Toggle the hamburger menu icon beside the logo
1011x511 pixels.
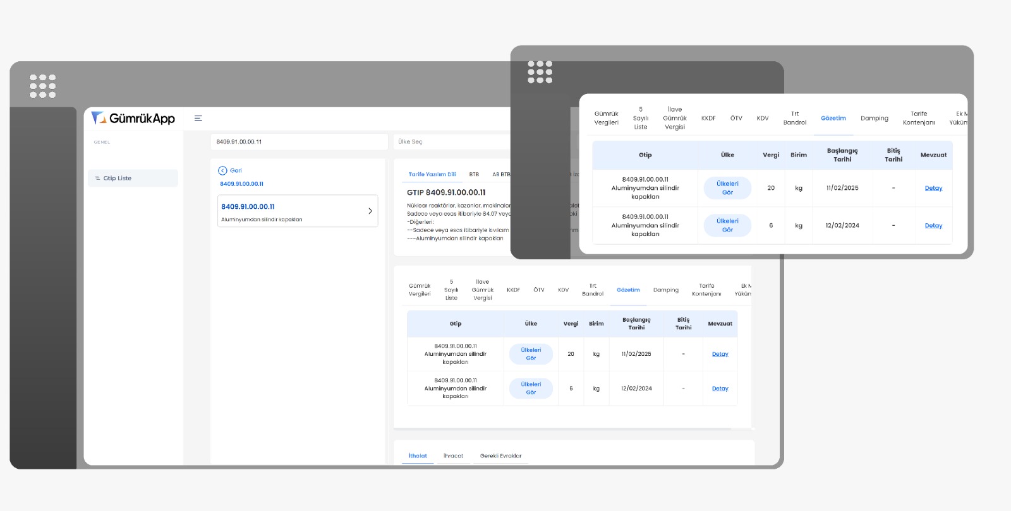point(198,119)
